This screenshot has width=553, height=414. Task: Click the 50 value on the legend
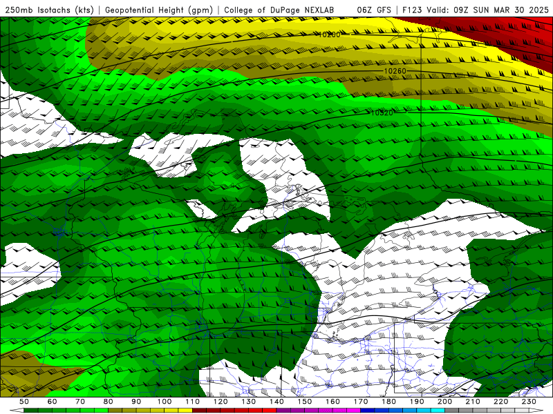click(24, 402)
